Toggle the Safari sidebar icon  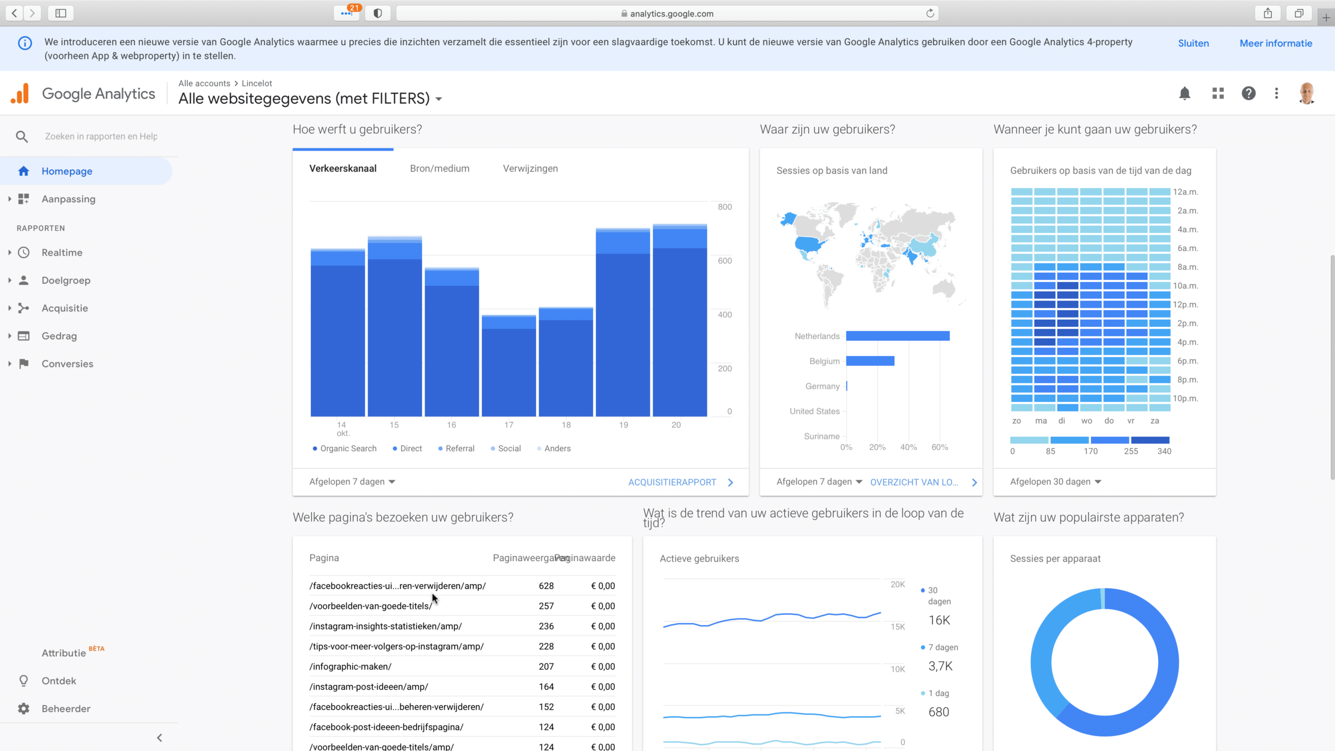pos(60,13)
